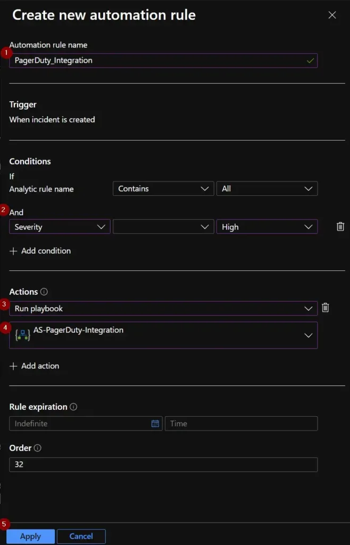Apply the new automation rule
Image resolution: width=350 pixels, height=545 pixels.
30,536
